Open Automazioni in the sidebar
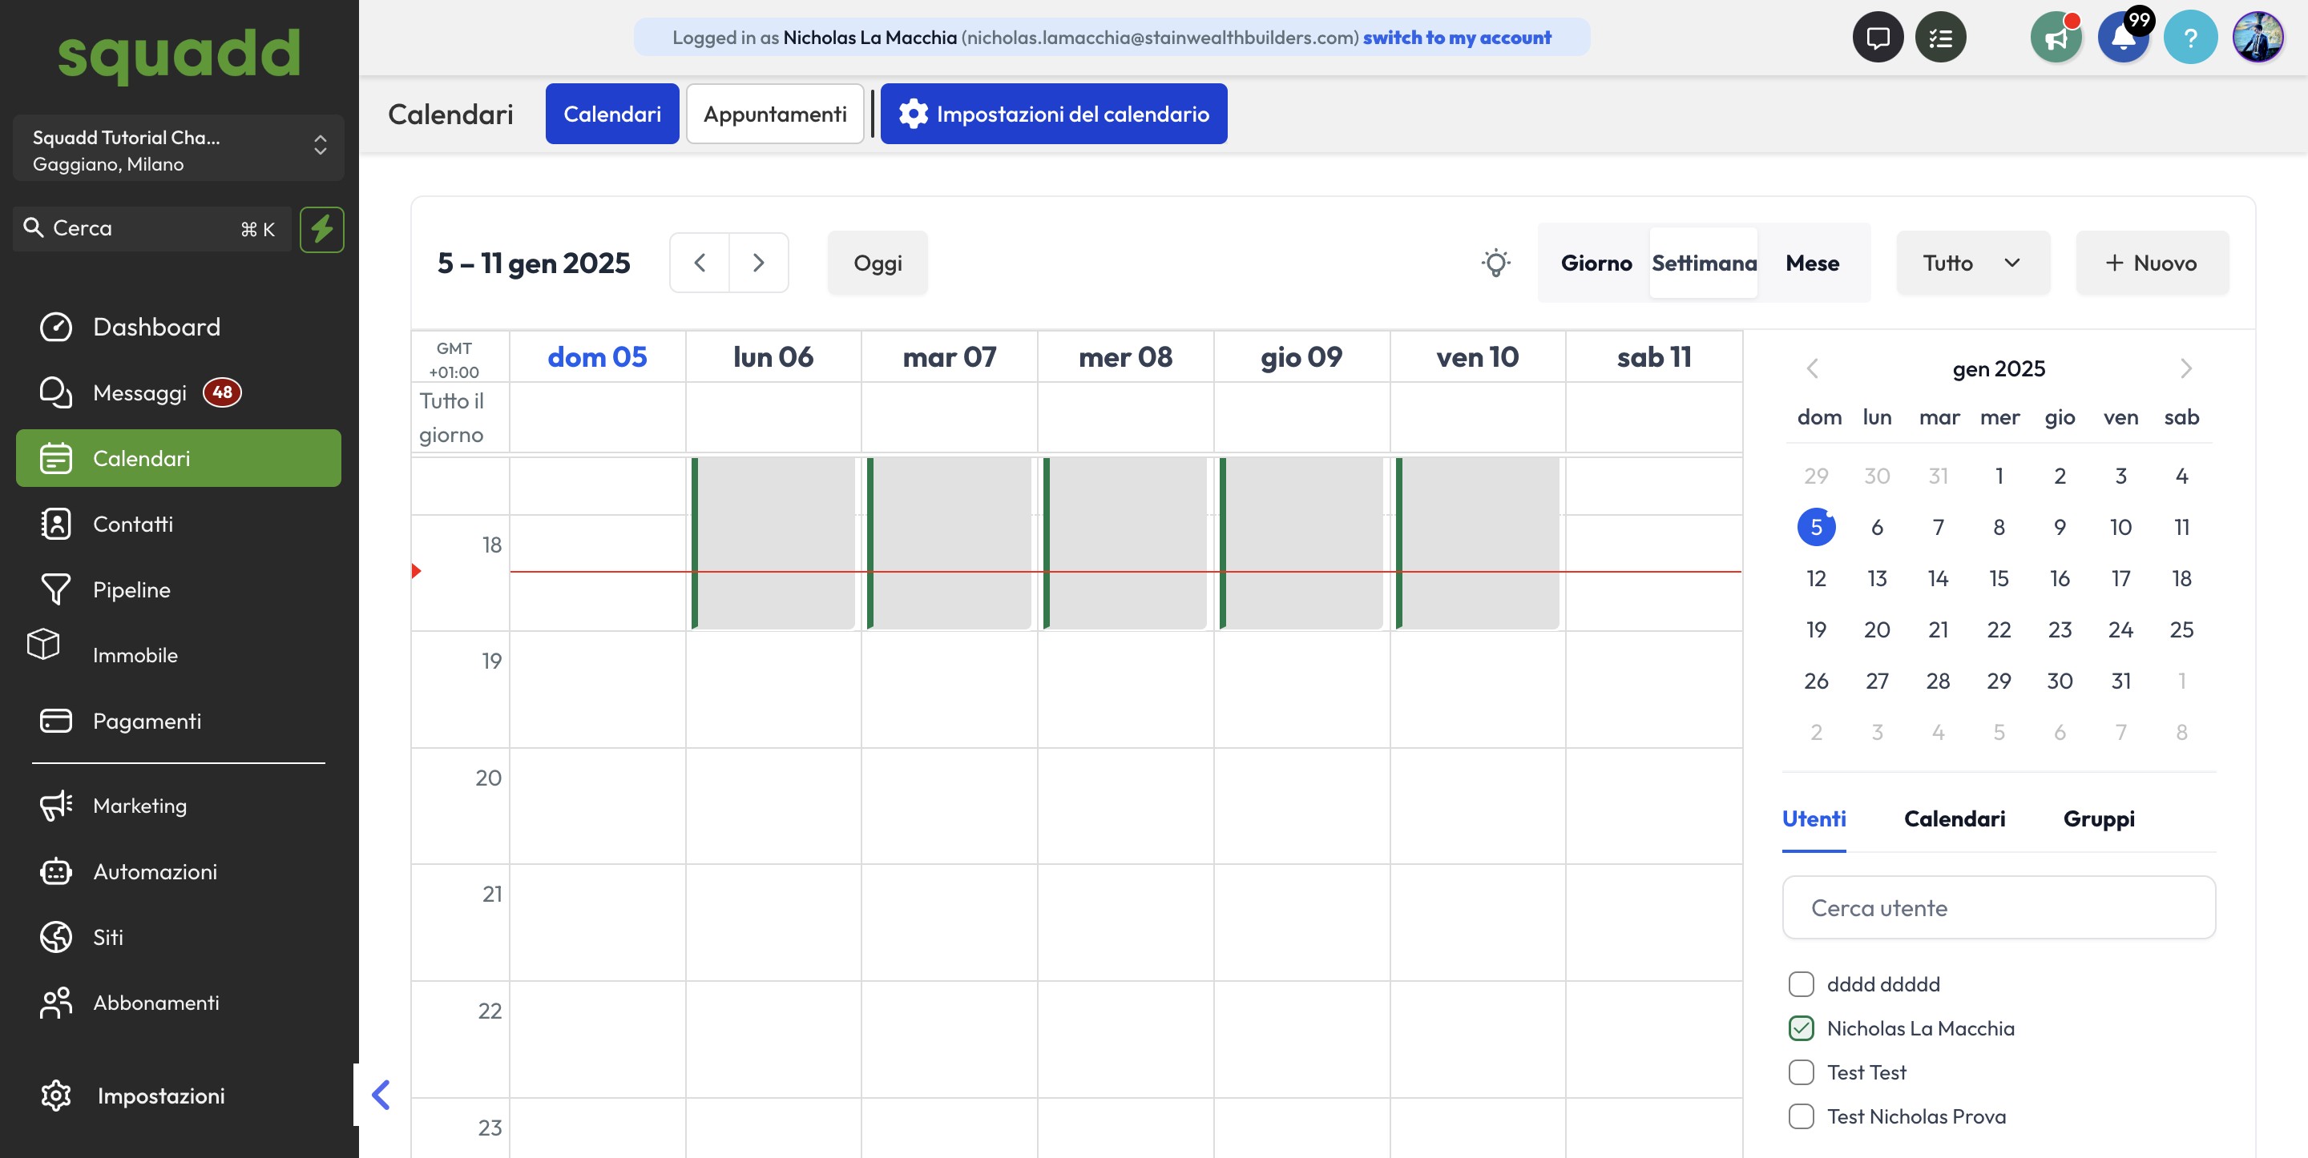Screen dimensions: 2308x1158 (154, 871)
